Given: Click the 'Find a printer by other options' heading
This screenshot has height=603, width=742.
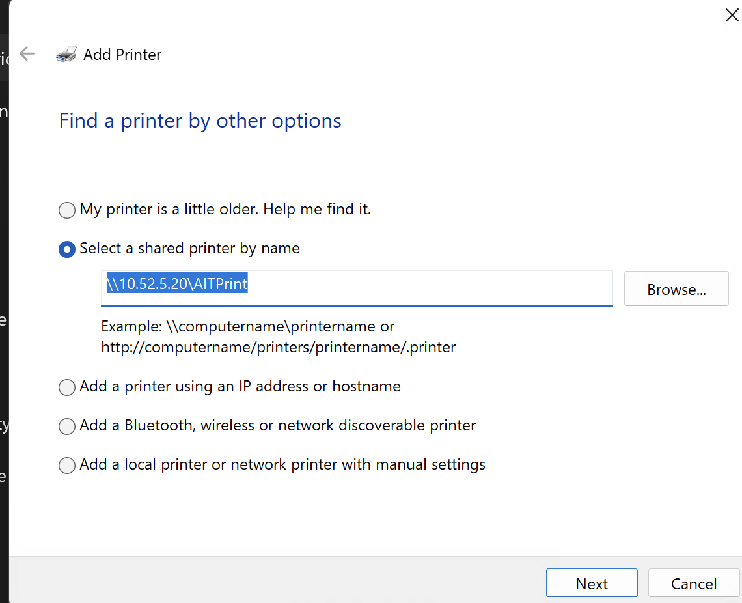Looking at the screenshot, I should point(200,121).
